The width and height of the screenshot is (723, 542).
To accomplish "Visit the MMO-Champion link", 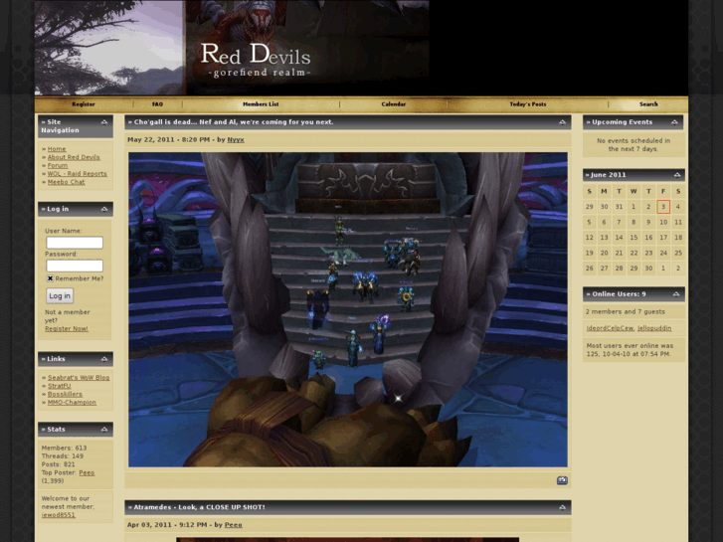I will (x=72, y=402).
